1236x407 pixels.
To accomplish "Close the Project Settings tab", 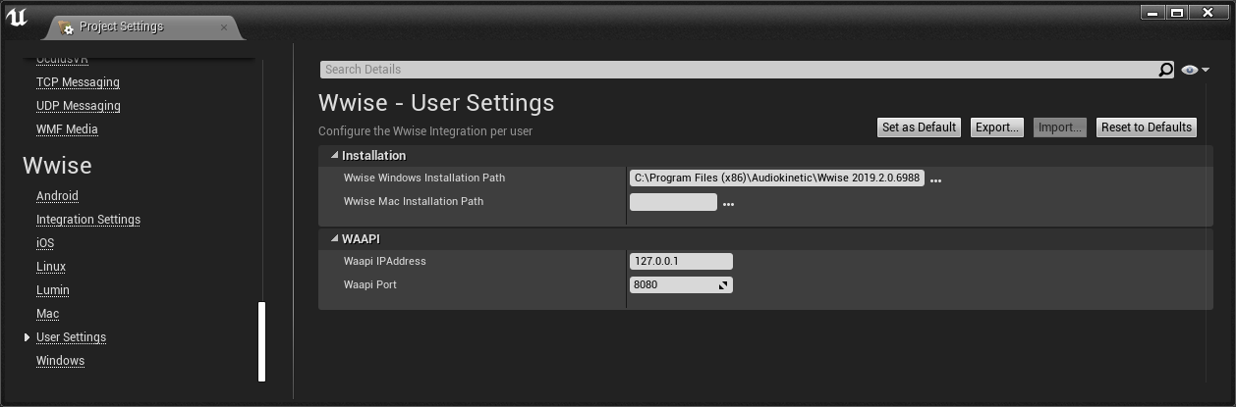I will pyautogui.click(x=224, y=27).
